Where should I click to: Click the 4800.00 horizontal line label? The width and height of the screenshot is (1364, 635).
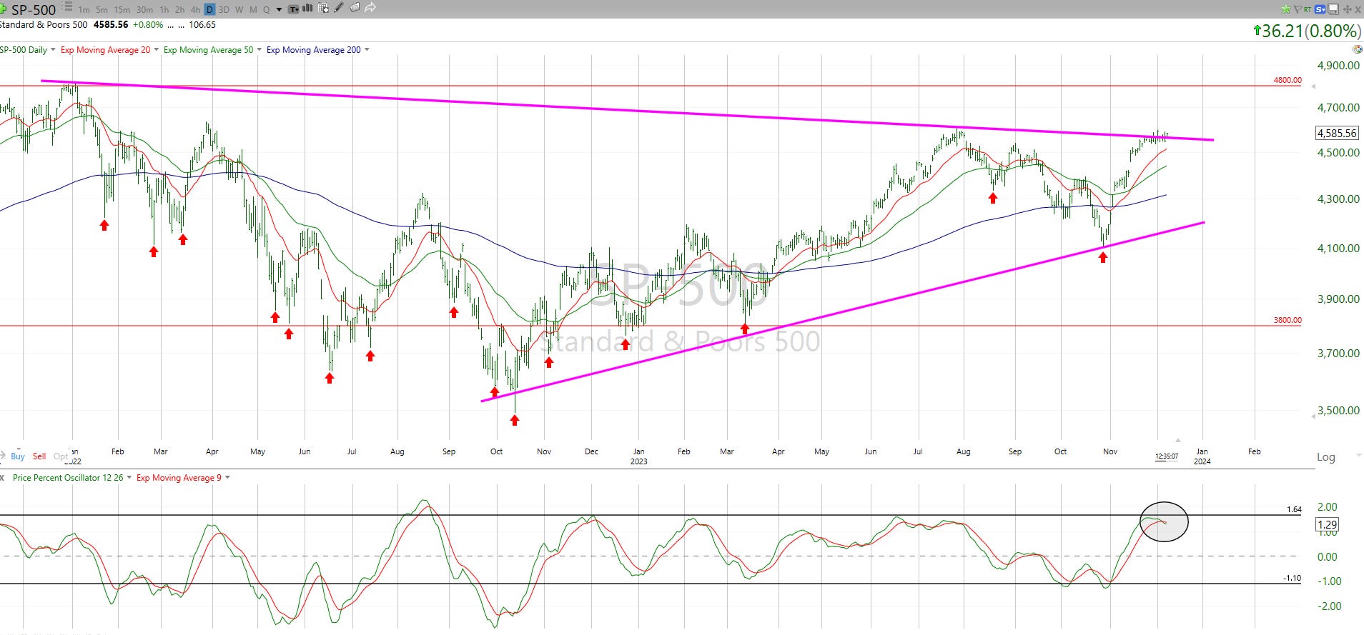[x=1288, y=80]
